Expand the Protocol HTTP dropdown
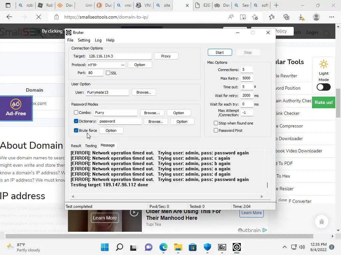 tap(106, 65)
